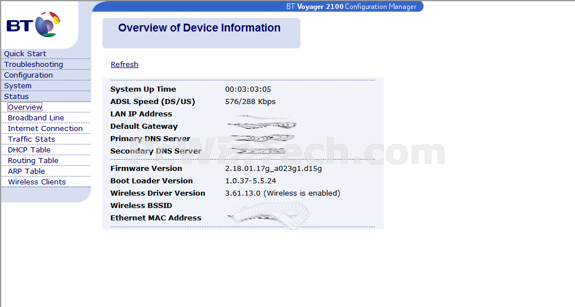Select the ADSL speed value 576/288 Kbps
Image resolution: width=575 pixels, height=307 pixels.
tap(250, 101)
